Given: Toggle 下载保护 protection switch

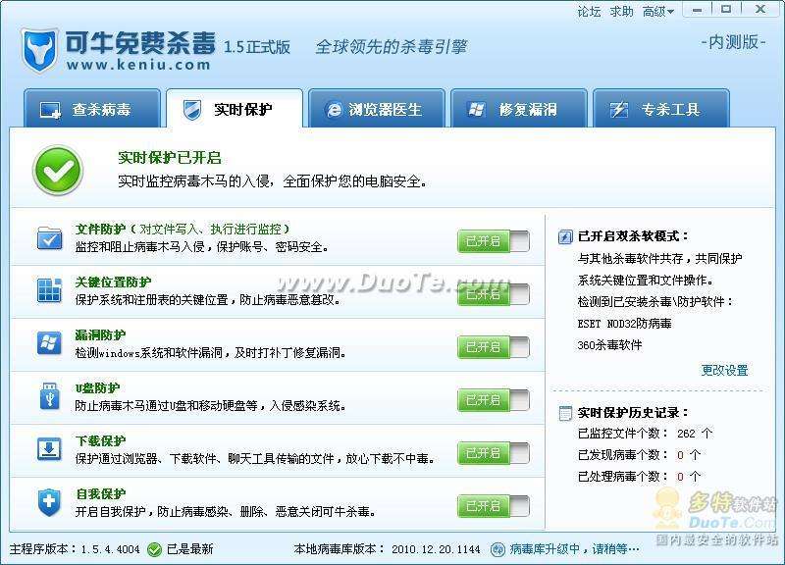Looking at the screenshot, I should [x=494, y=453].
